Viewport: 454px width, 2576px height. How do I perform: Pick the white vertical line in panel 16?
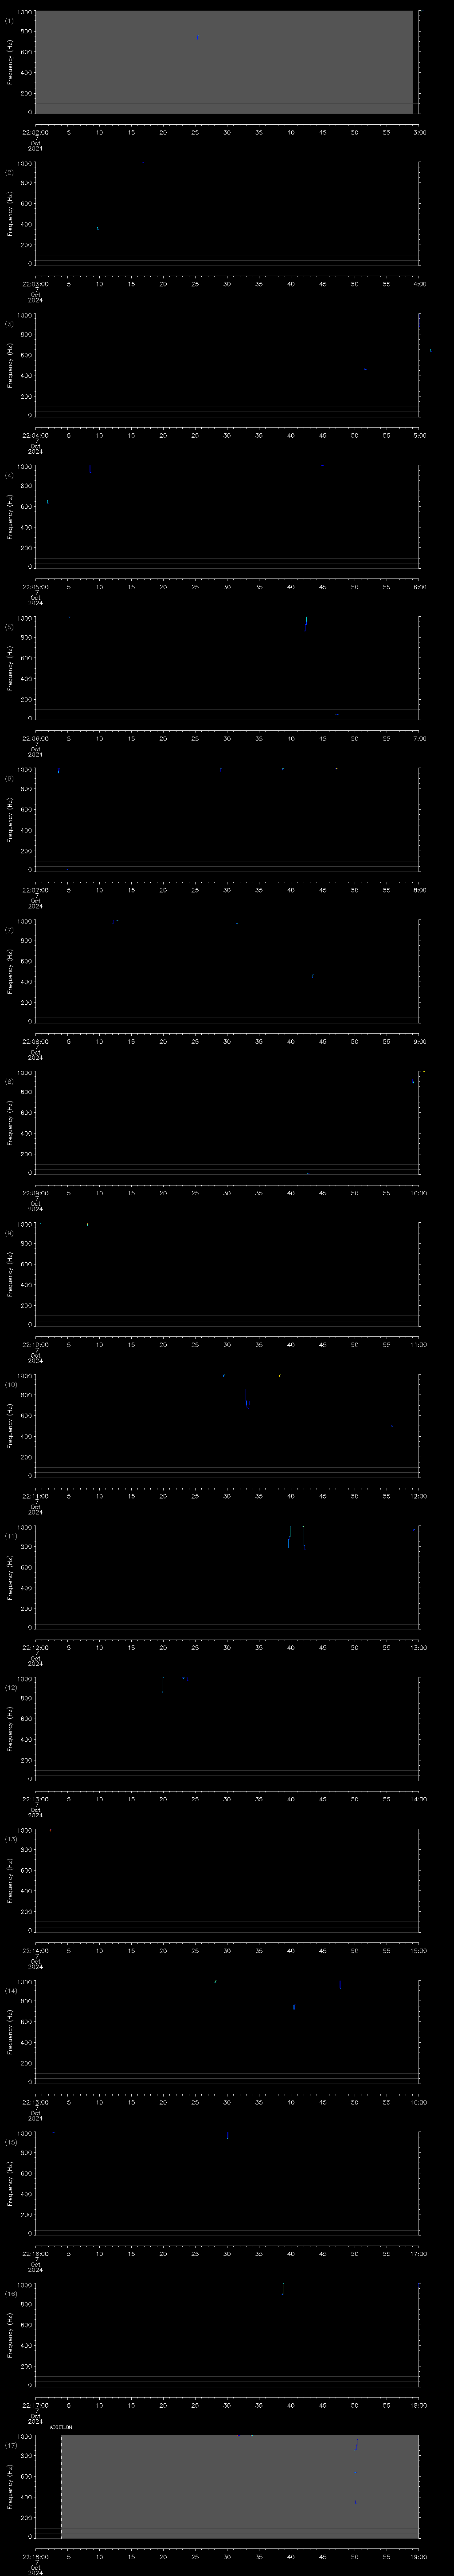(x=282, y=2289)
